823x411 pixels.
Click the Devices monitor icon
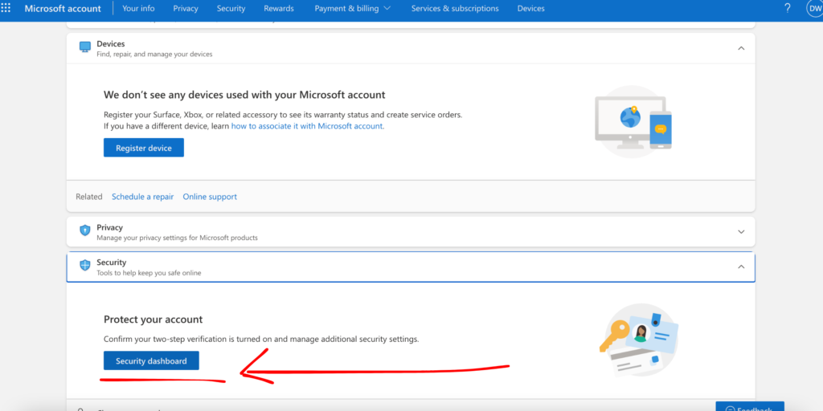pyautogui.click(x=85, y=48)
